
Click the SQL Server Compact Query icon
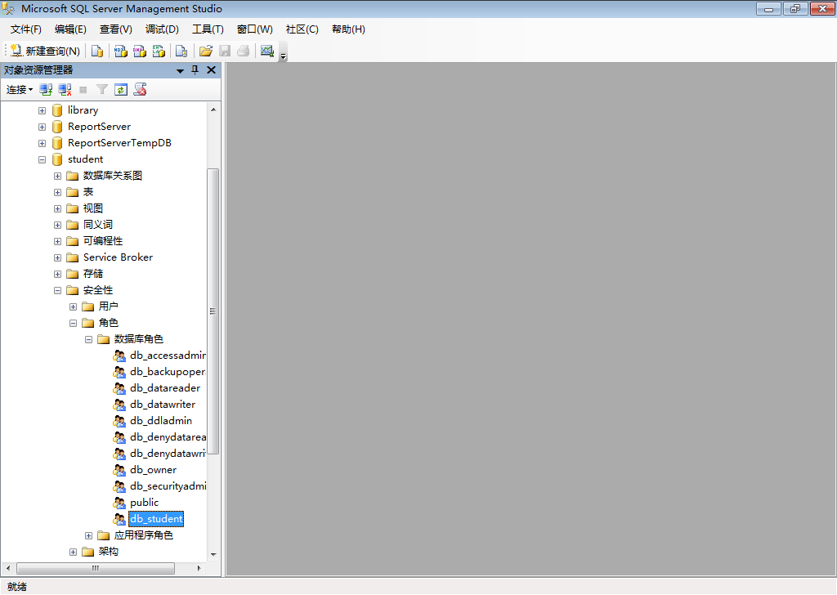pyautogui.click(x=181, y=51)
